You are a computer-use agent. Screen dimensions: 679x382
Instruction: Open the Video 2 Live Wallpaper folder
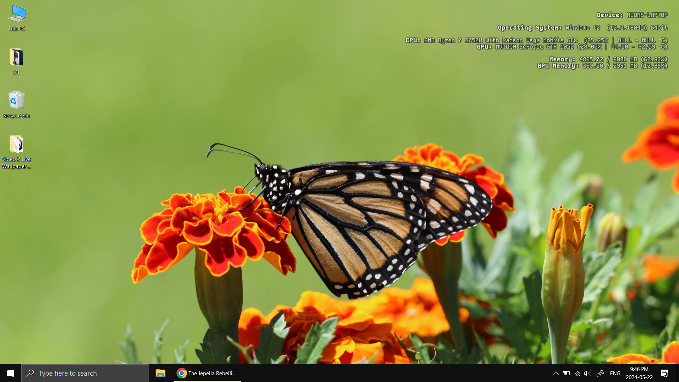click(x=16, y=146)
